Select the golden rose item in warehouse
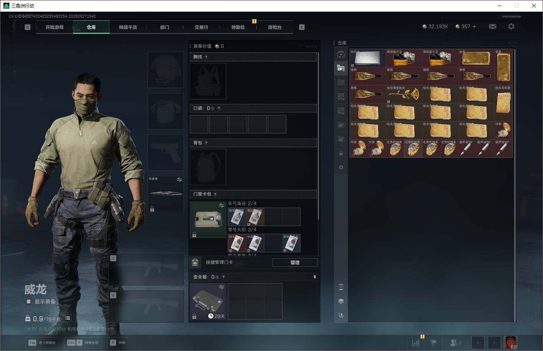 [x=404, y=94]
